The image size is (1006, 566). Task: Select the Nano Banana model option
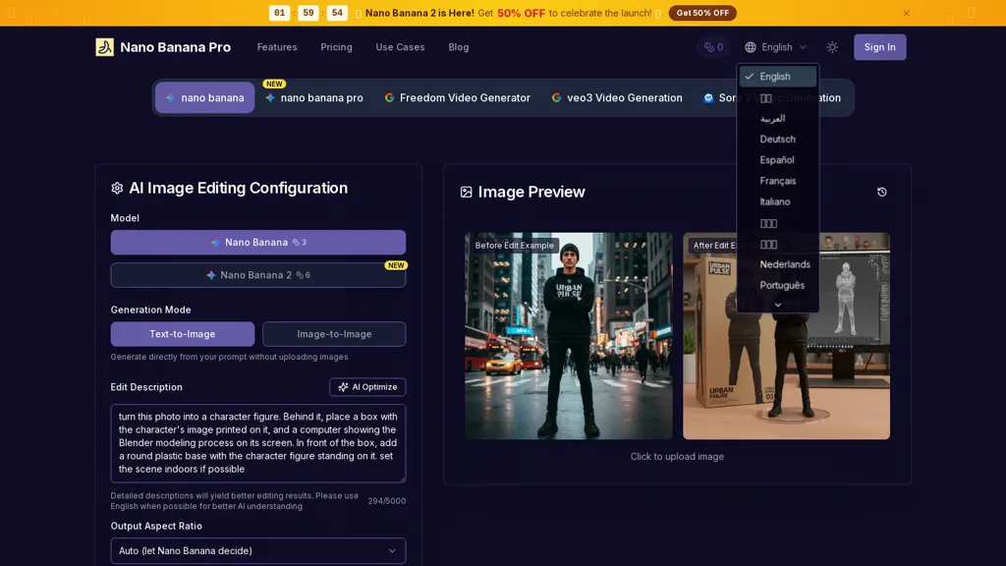(x=258, y=242)
